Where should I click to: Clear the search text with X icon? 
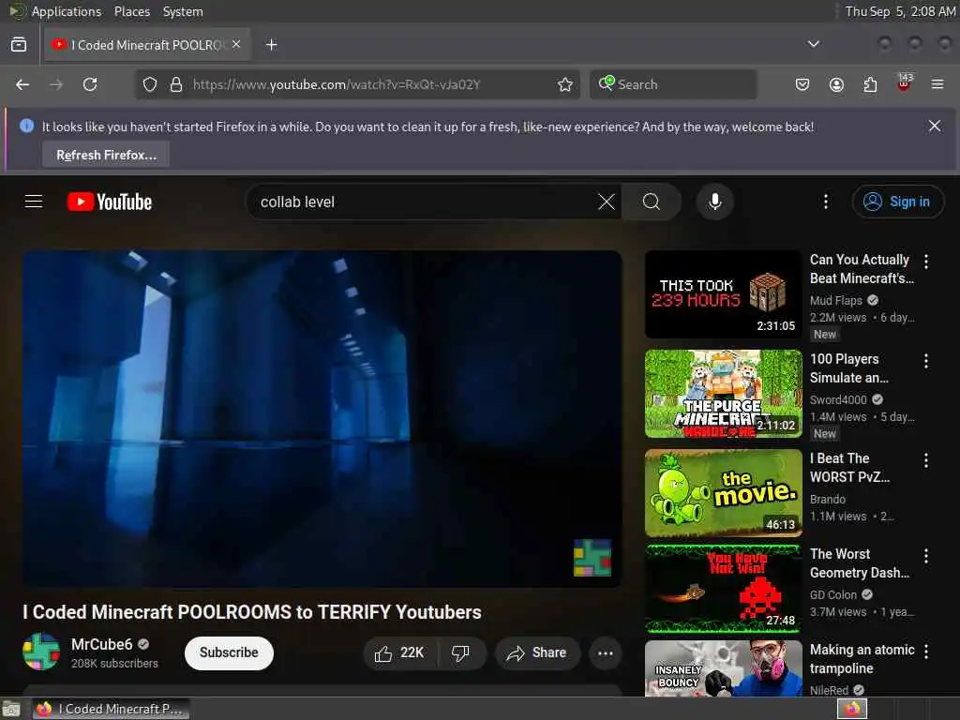(607, 202)
